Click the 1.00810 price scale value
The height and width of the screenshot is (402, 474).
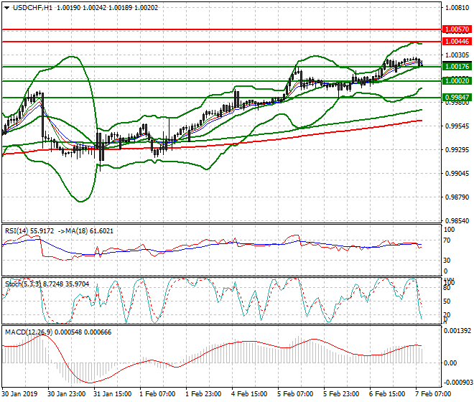457,8
